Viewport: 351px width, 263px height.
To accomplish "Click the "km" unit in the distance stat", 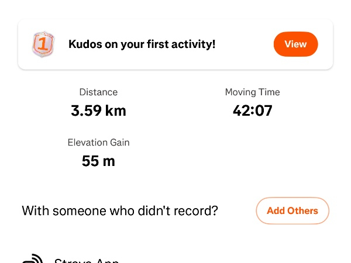I will point(115,110).
